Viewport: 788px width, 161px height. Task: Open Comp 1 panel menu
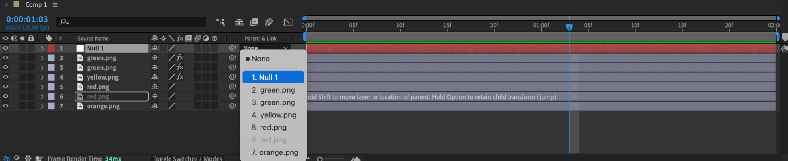[x=55, y=5]
